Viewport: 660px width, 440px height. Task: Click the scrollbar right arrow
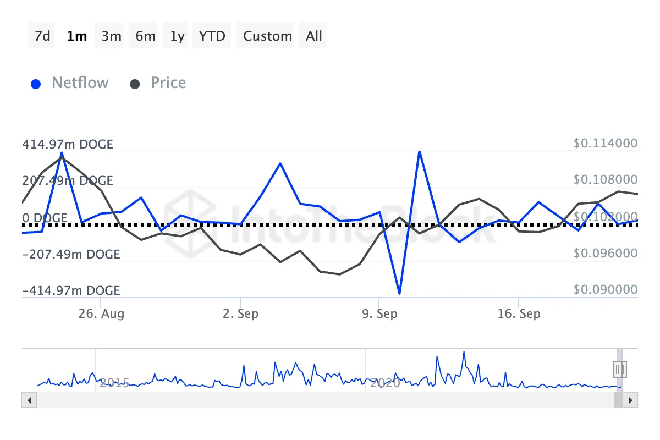[632, 400]
